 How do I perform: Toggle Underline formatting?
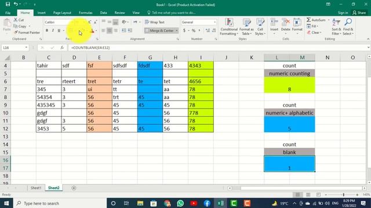[59, 31]
